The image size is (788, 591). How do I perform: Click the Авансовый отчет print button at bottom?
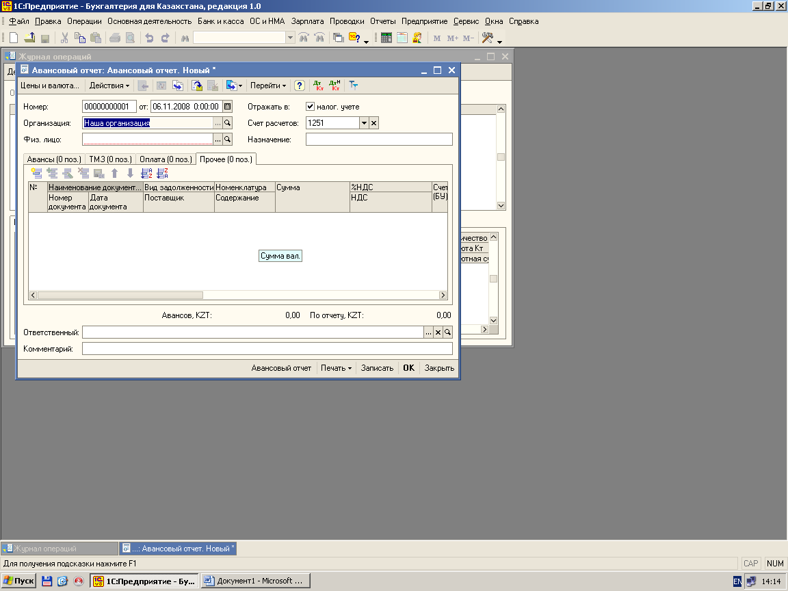281,368
